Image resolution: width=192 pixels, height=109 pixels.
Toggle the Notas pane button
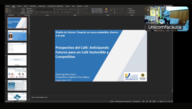[112, 101]
